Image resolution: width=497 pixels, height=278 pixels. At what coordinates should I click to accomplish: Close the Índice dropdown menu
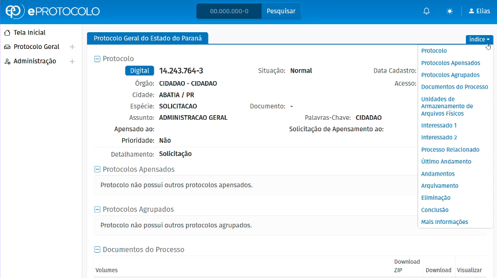(479, 39)
